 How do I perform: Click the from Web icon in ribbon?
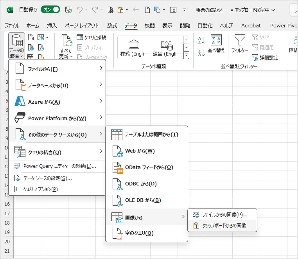pos(31,48)
